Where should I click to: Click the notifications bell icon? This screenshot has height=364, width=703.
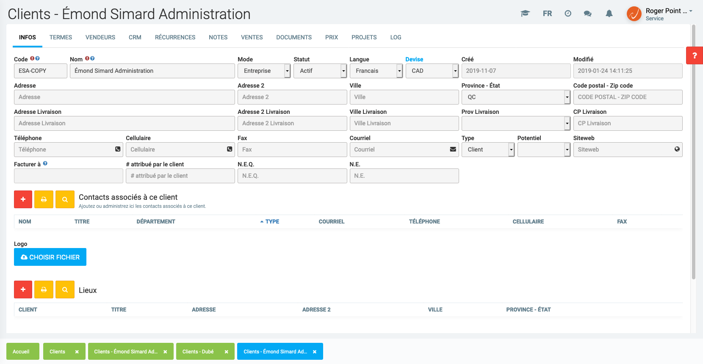click(x=609, y=14)
